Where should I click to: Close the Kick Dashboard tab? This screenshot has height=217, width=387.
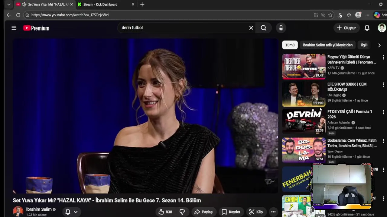click(x=133, y=5)
